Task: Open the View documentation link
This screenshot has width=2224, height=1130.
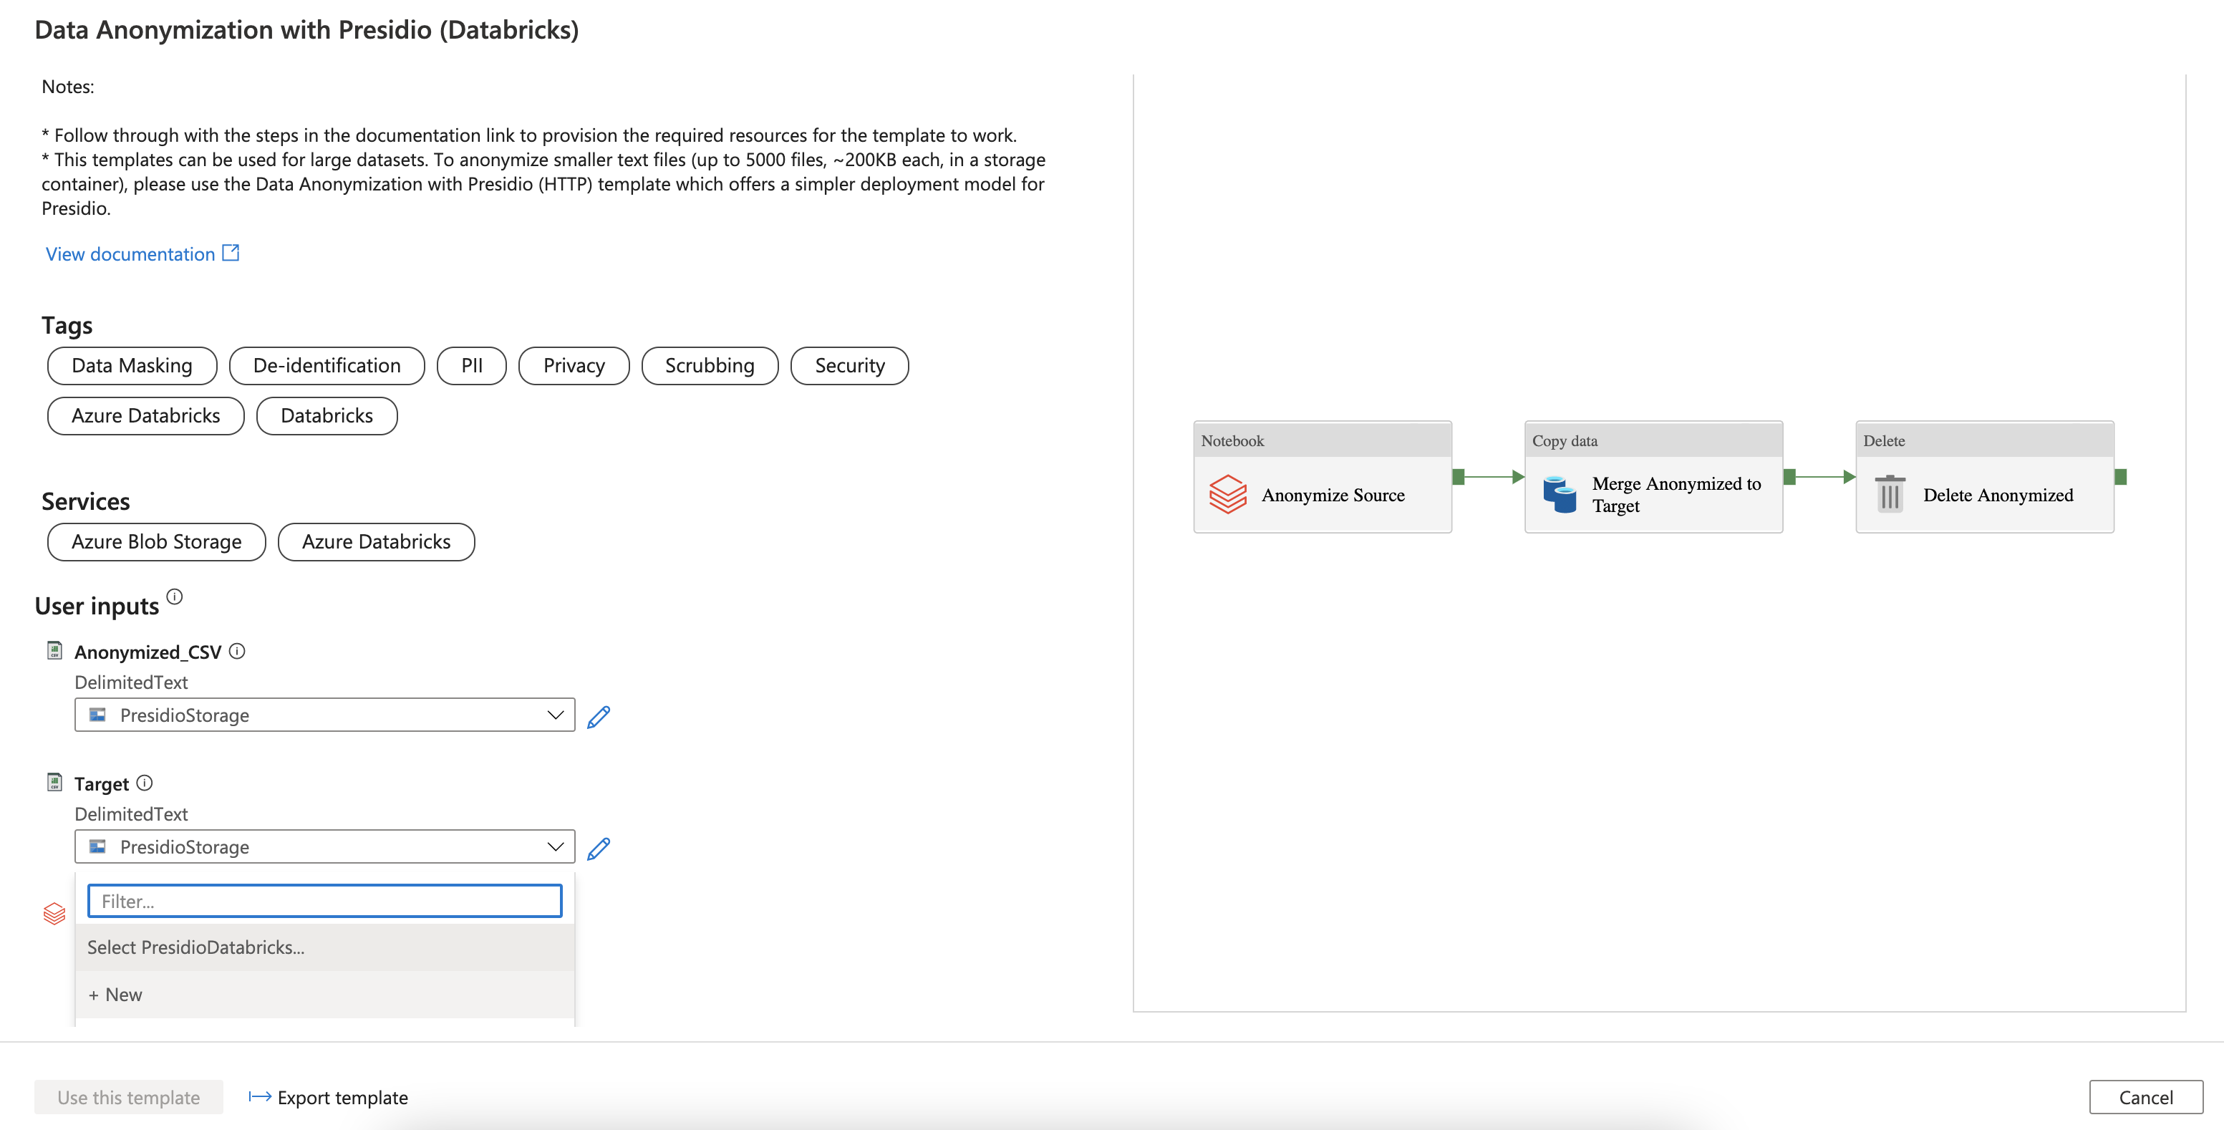Action: (x=130, y=253)
